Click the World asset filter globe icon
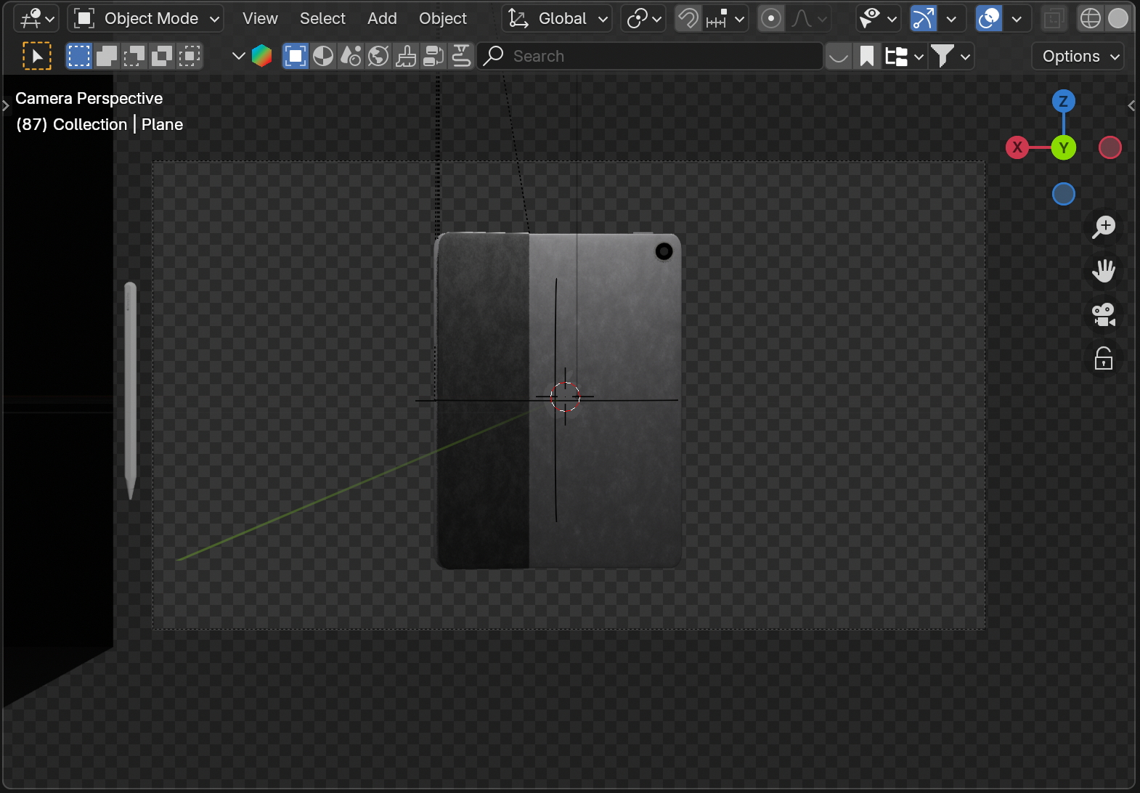 pyautogui.click(x=378, y=56)
